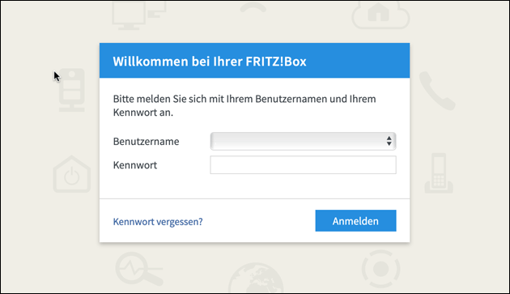510x294 pixels.
Task: Click the Anmelden button
Action: click(355, 221)
